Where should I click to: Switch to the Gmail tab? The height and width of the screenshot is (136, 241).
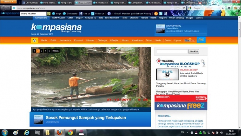click(203, 3)
